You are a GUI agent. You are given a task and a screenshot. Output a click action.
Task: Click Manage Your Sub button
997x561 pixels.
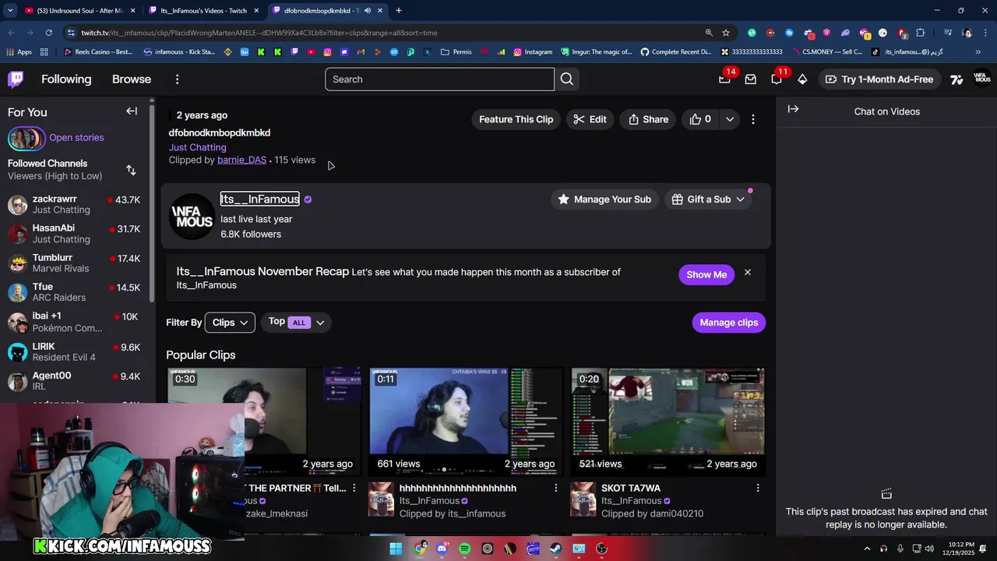(x=604, y=199)
